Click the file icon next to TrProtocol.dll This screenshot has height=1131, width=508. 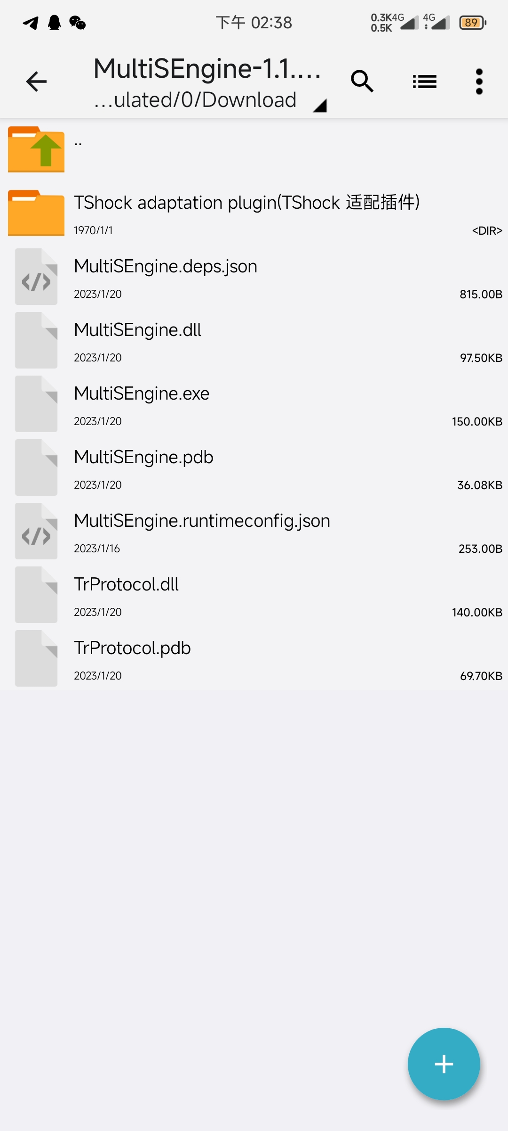tap(36, 594)
